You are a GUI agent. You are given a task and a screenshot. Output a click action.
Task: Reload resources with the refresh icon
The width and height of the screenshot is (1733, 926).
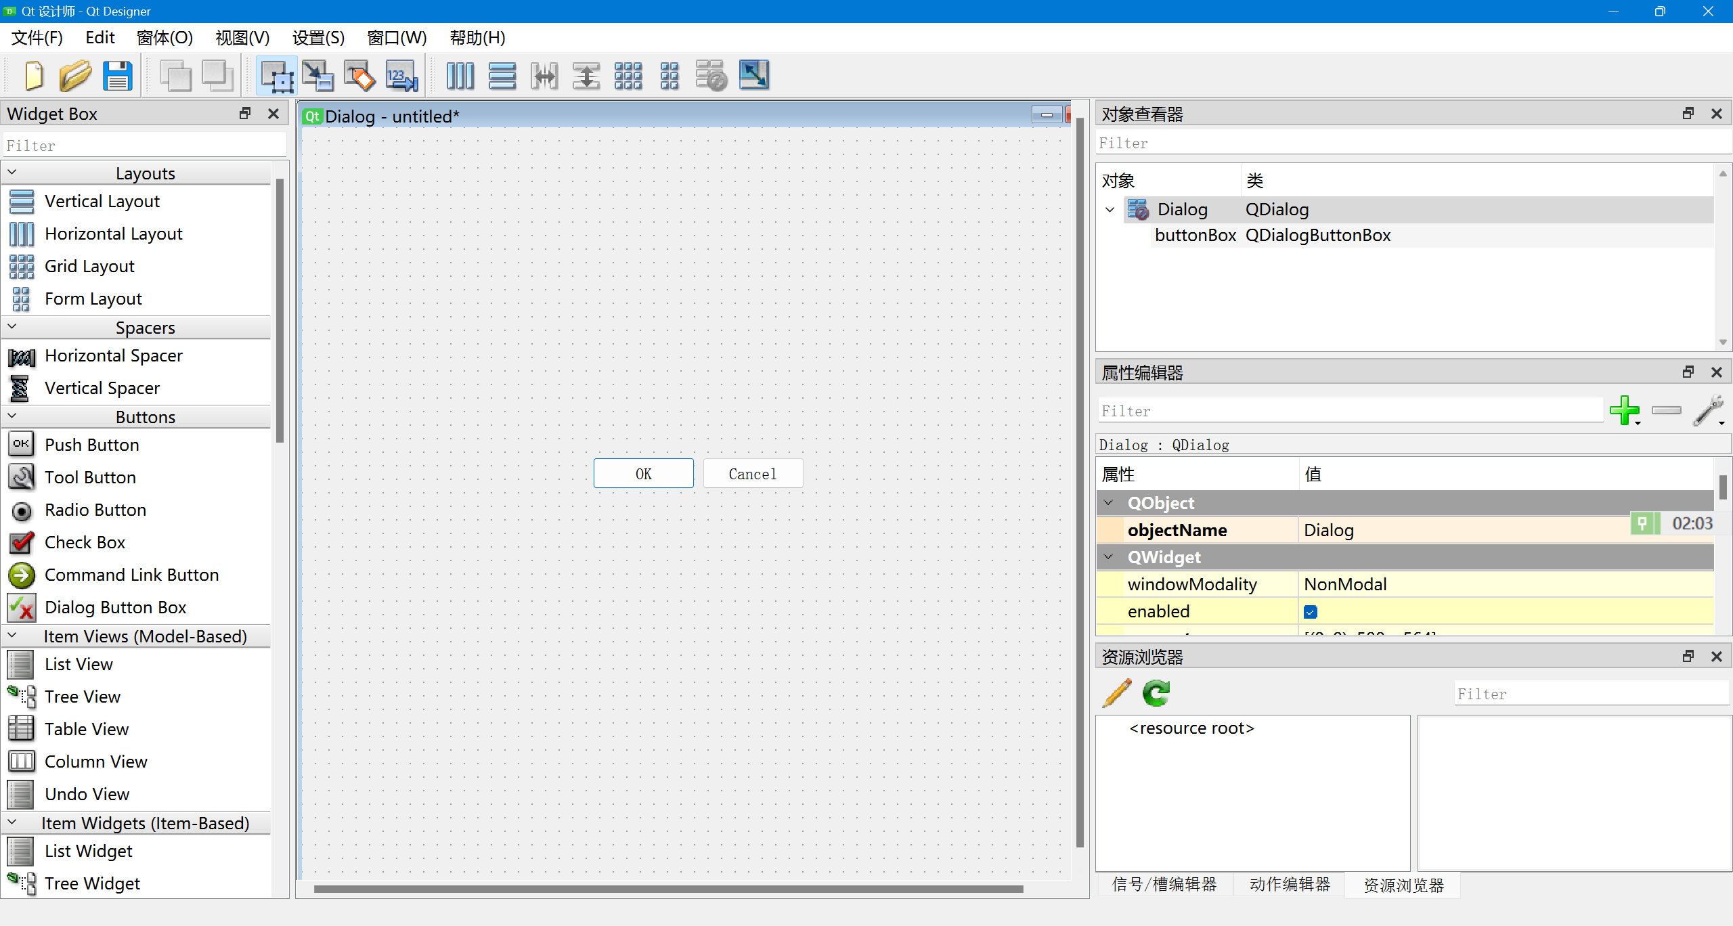[x=1154, y=693]
